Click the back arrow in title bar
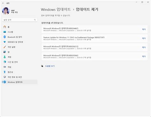This screenshot has width=151, height=117. pos(3,3)
